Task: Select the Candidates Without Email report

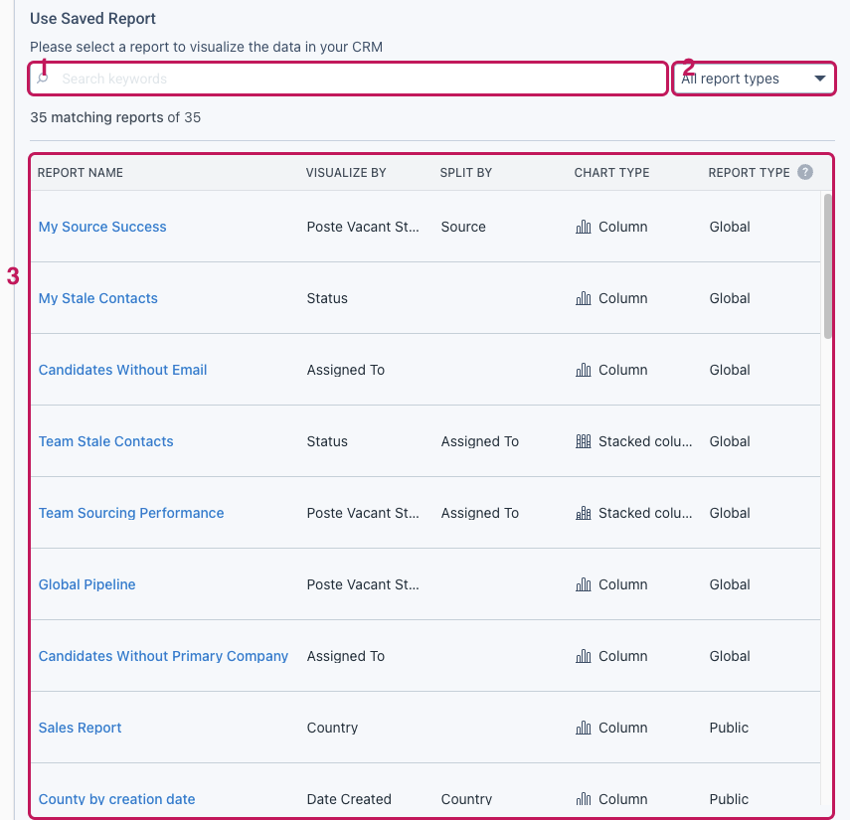Action: (x=122, y=370)
